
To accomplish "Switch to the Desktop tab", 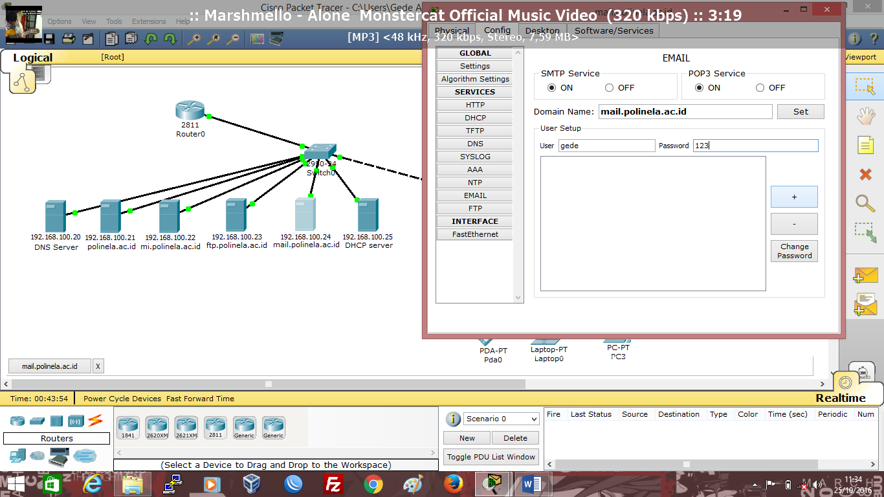I will point(542,30).
